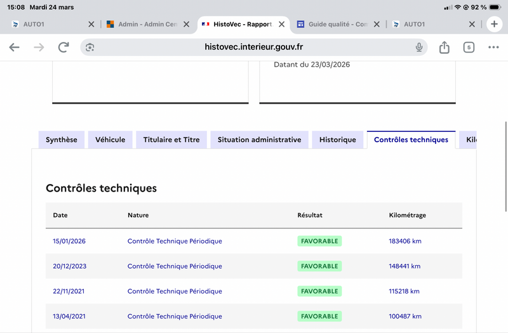508x333 pixels.
Task: Tap the microphone voice search icon
Action: pos(419,48)
